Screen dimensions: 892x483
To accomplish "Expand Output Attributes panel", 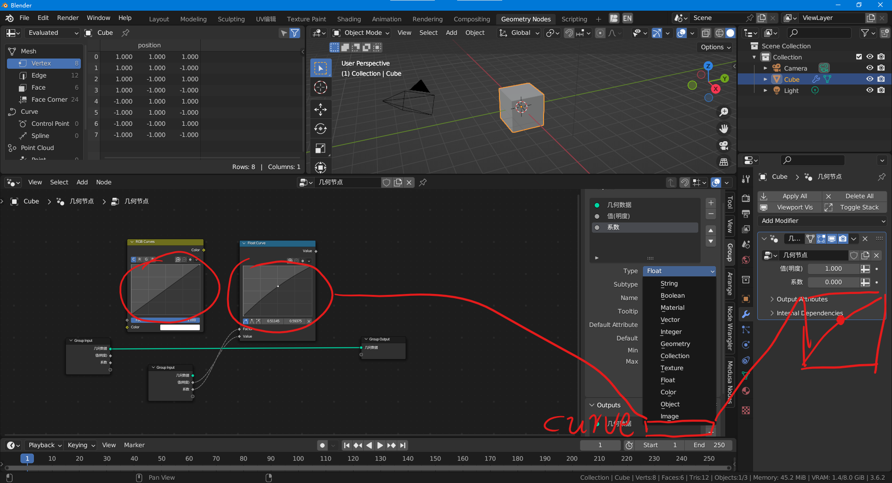I will click(802, 299).
